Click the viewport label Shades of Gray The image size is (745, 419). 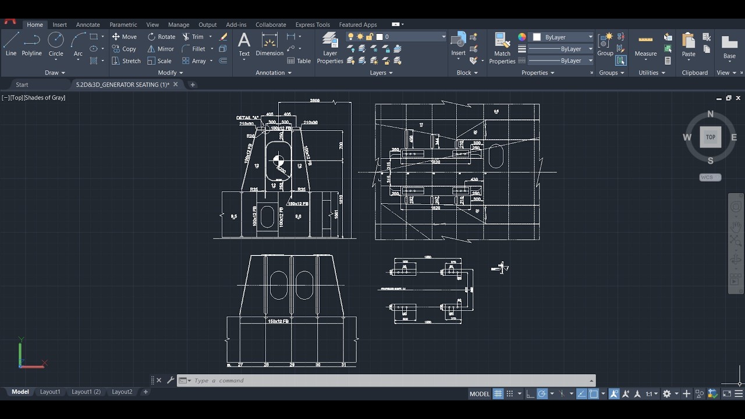pyautogui.click(x=45, y=97)
